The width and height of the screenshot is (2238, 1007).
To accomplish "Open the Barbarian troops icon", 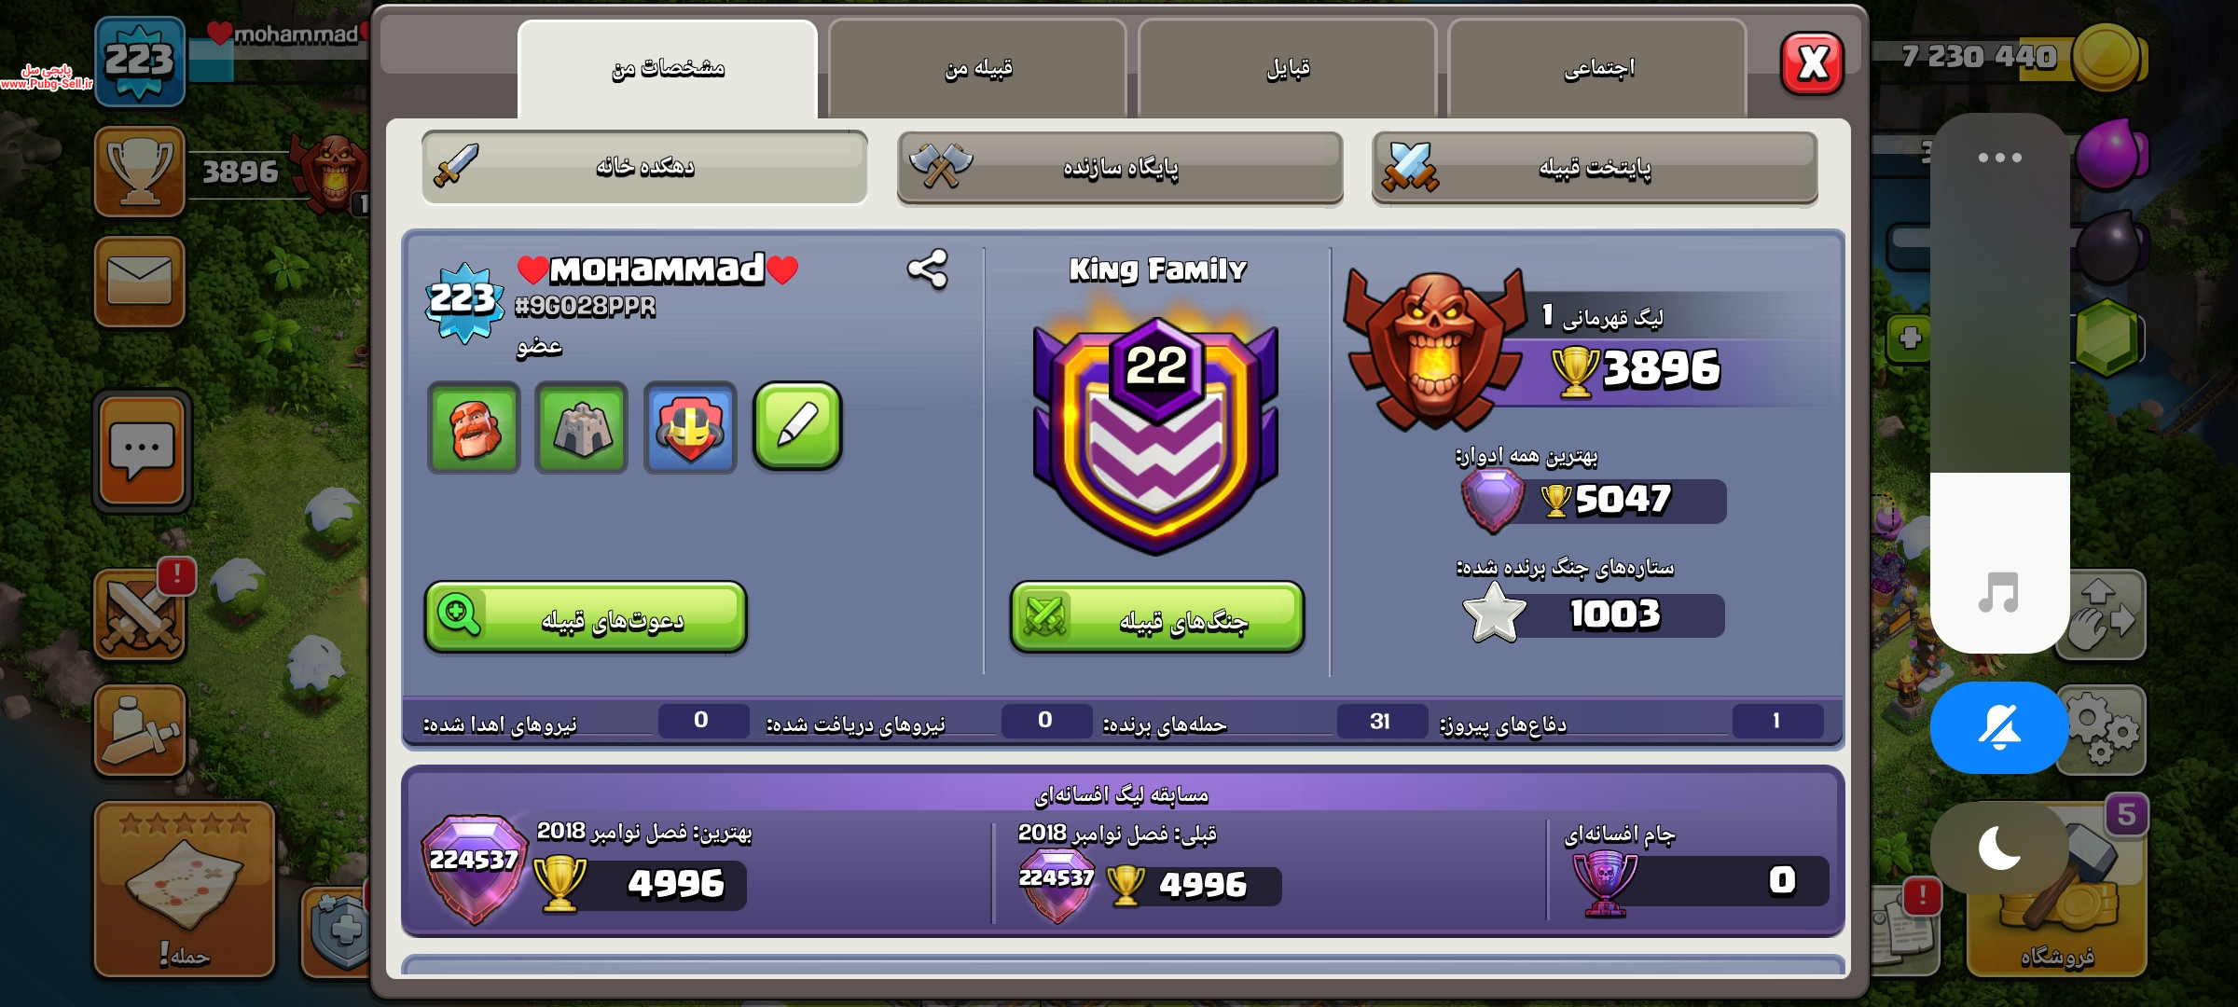I will coord(474,428).
